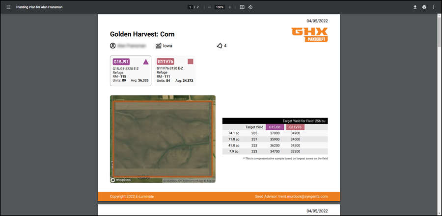Click the G11V76-3120 E-Z Refuge product text
Screen dimensions: 442x216
pyautogui.click(x=170, y=71)
